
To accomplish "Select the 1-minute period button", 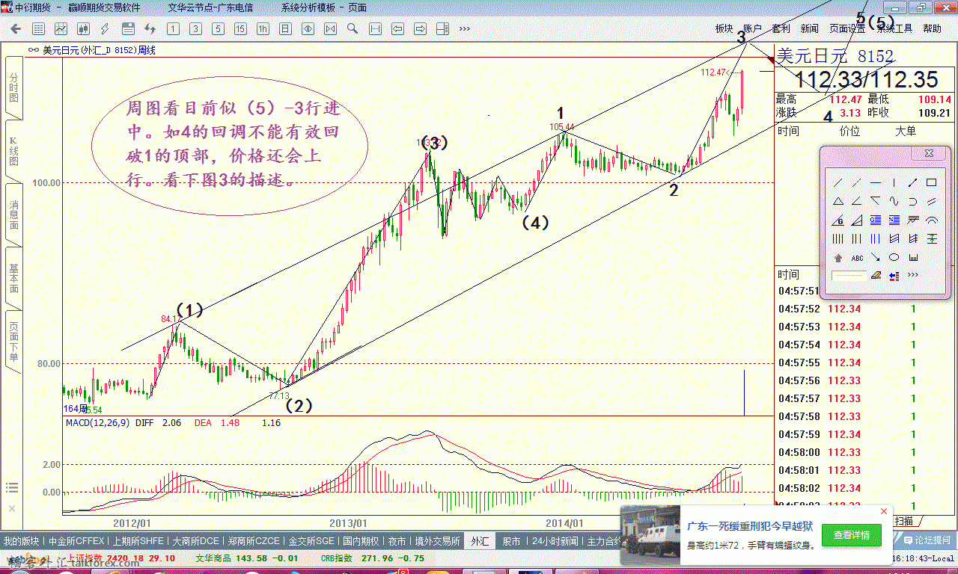I will (x=173, y=29).
